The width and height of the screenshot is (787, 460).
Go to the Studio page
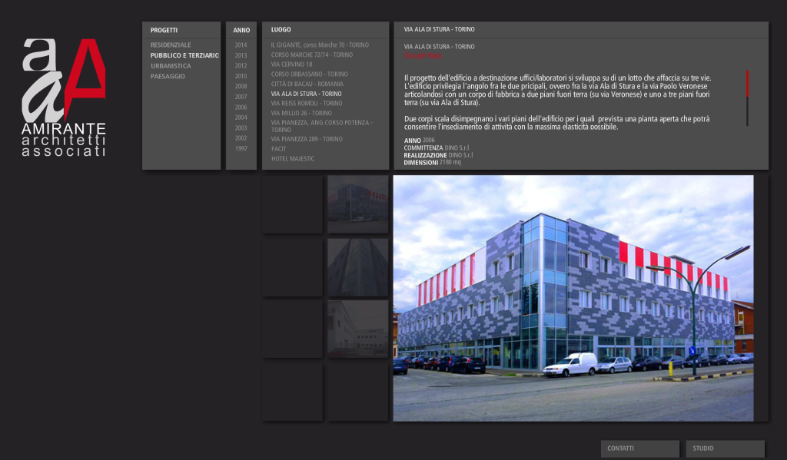(x=725, y=448)
